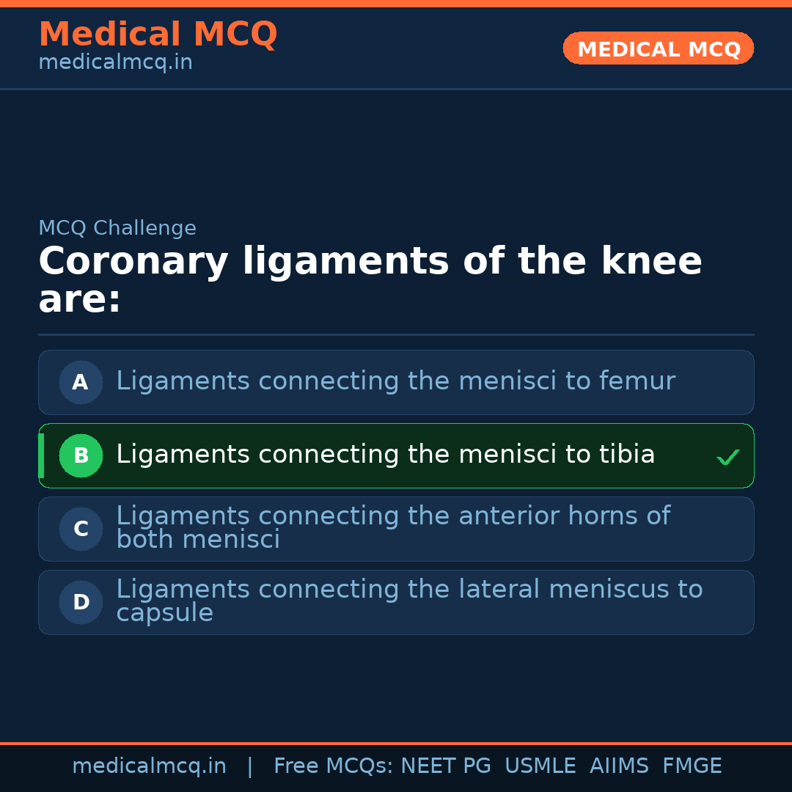The width and height of the screenshot is (792, 792).
Task: Choose answer 'lateral meniscus to capsule'
Action: pyautogui.click(x=408, y=601)
